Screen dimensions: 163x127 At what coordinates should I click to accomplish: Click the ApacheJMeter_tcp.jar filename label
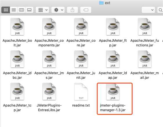17,108
